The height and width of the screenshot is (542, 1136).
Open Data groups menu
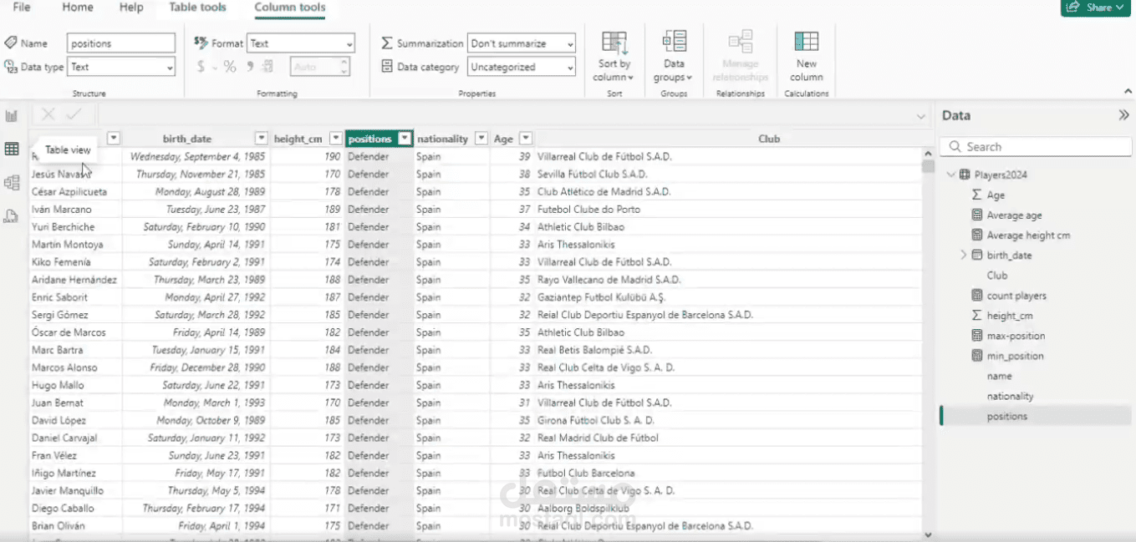(674, 57)
